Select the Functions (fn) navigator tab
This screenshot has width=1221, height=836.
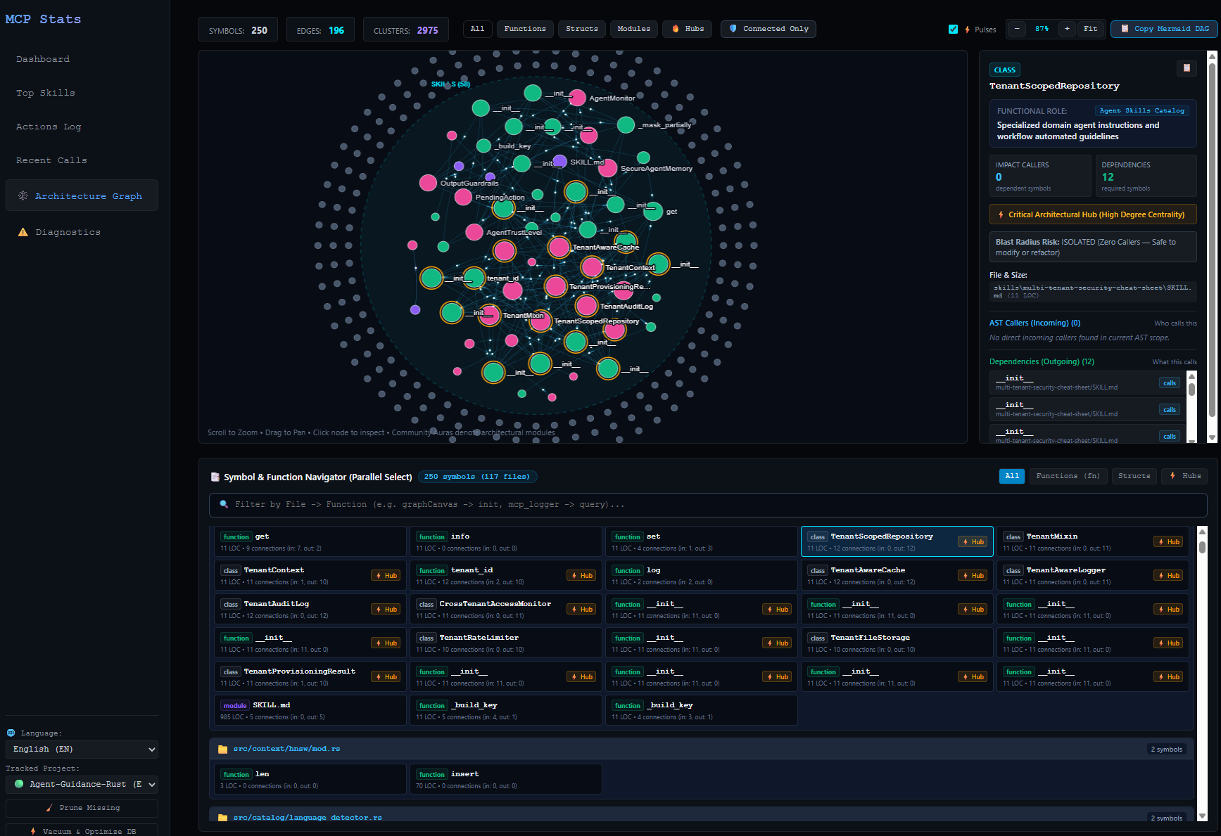[x=1068, y=476]
